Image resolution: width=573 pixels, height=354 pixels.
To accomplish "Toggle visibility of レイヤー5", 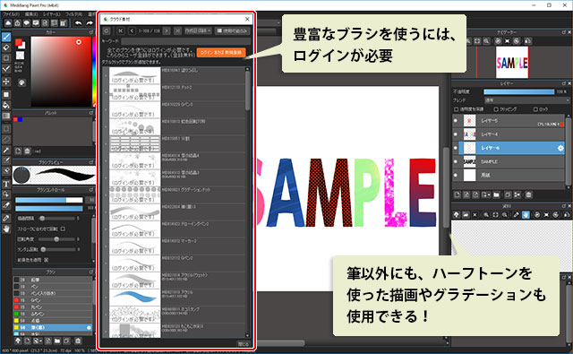I will click(x=456, y=121).
